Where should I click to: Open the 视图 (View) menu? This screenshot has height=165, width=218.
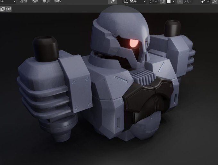(23, 1)
